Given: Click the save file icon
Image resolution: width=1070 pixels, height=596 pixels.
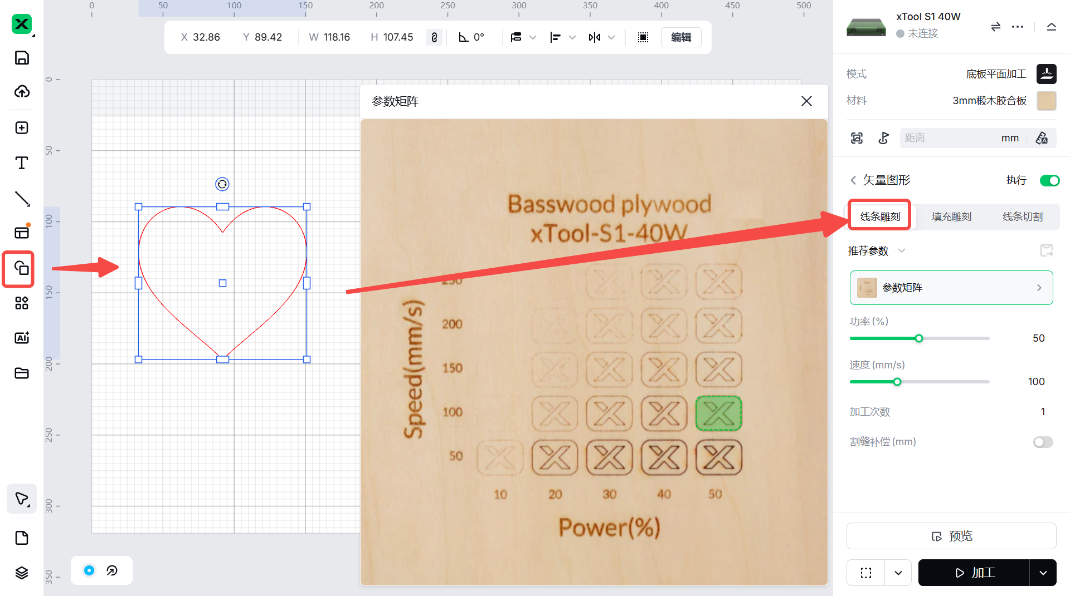Looking at the screenshot, I should tap(22, 58).
